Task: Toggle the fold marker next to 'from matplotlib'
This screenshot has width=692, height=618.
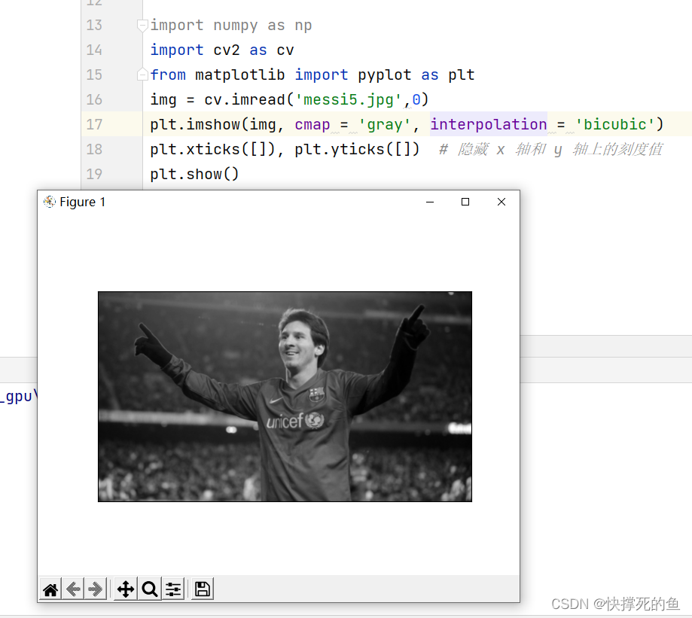Action: point(142,74)
